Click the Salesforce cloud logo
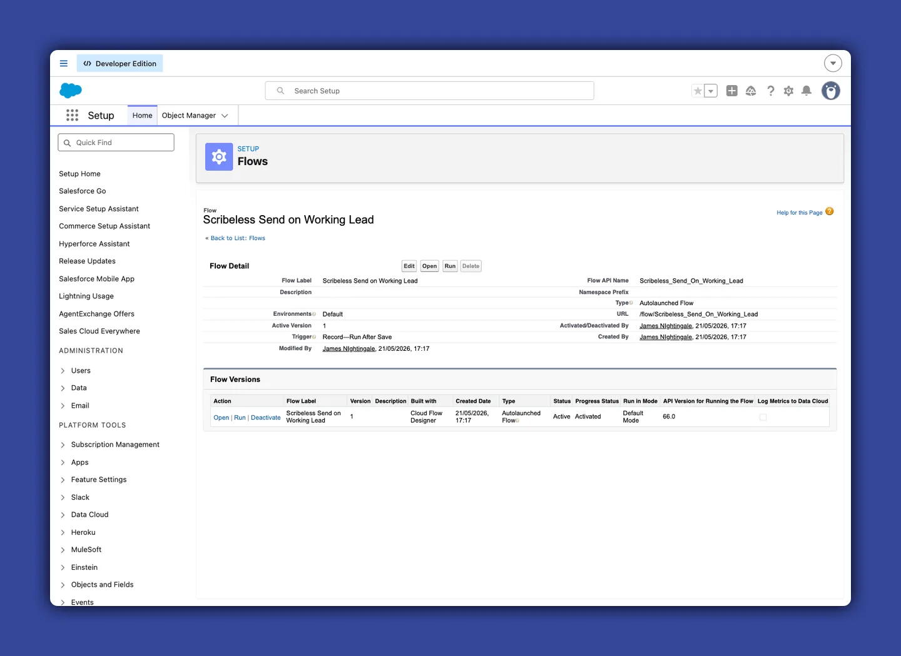Viewport: 901px width, 656px height. coord(71,91)
